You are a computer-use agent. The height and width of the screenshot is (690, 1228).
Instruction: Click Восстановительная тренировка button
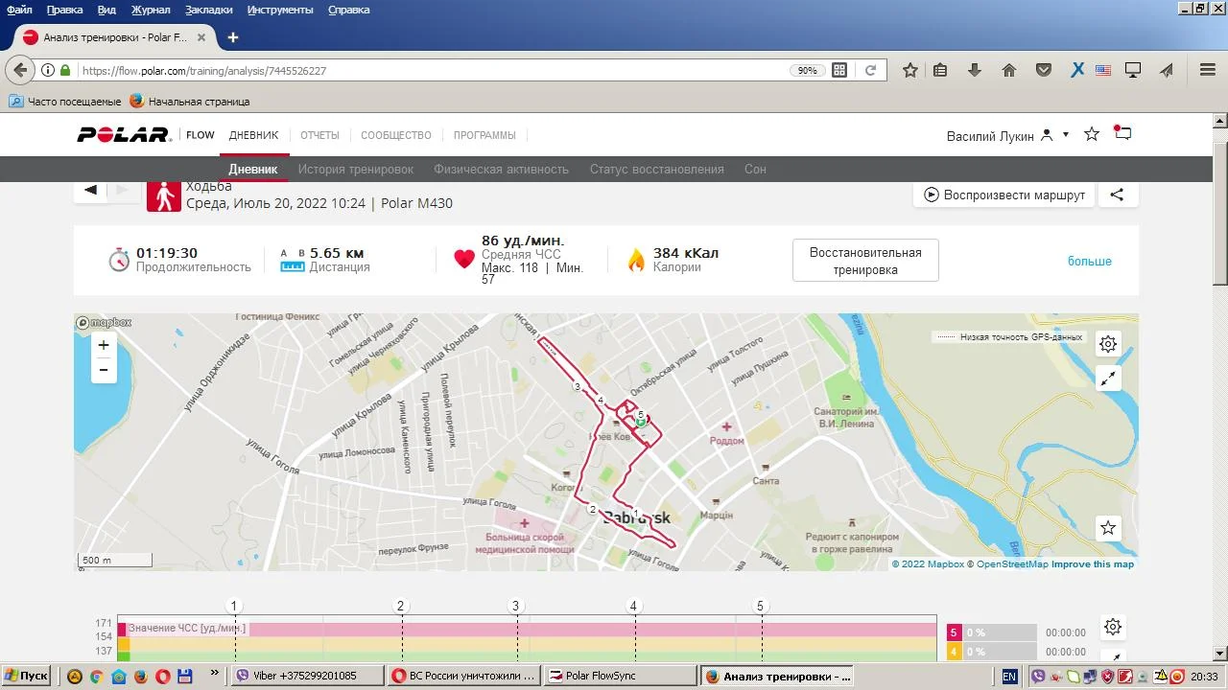(864, 261)
